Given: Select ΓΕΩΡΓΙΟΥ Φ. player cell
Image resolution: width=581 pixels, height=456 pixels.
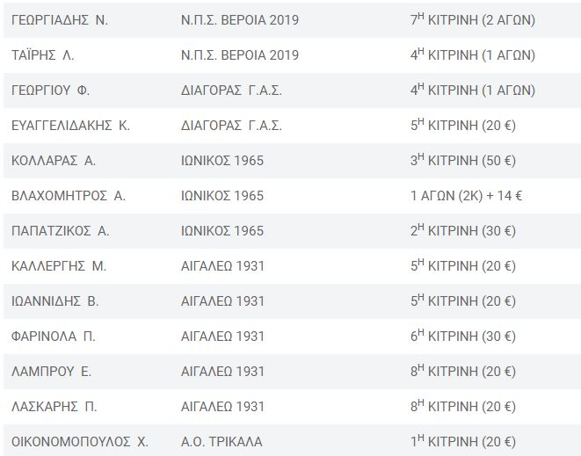Looking at the screenshot, I should pos(50,90).
